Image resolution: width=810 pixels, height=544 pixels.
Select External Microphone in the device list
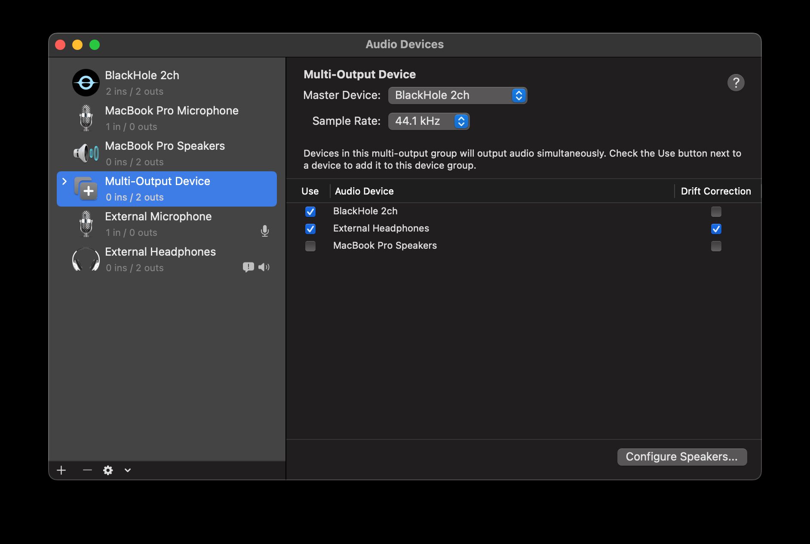coord(158,224)
